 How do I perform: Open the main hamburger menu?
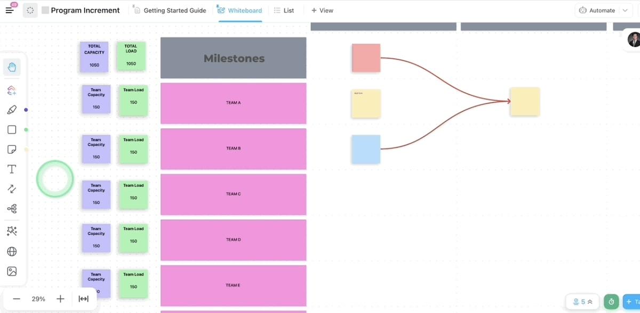(x=10, y=10)
